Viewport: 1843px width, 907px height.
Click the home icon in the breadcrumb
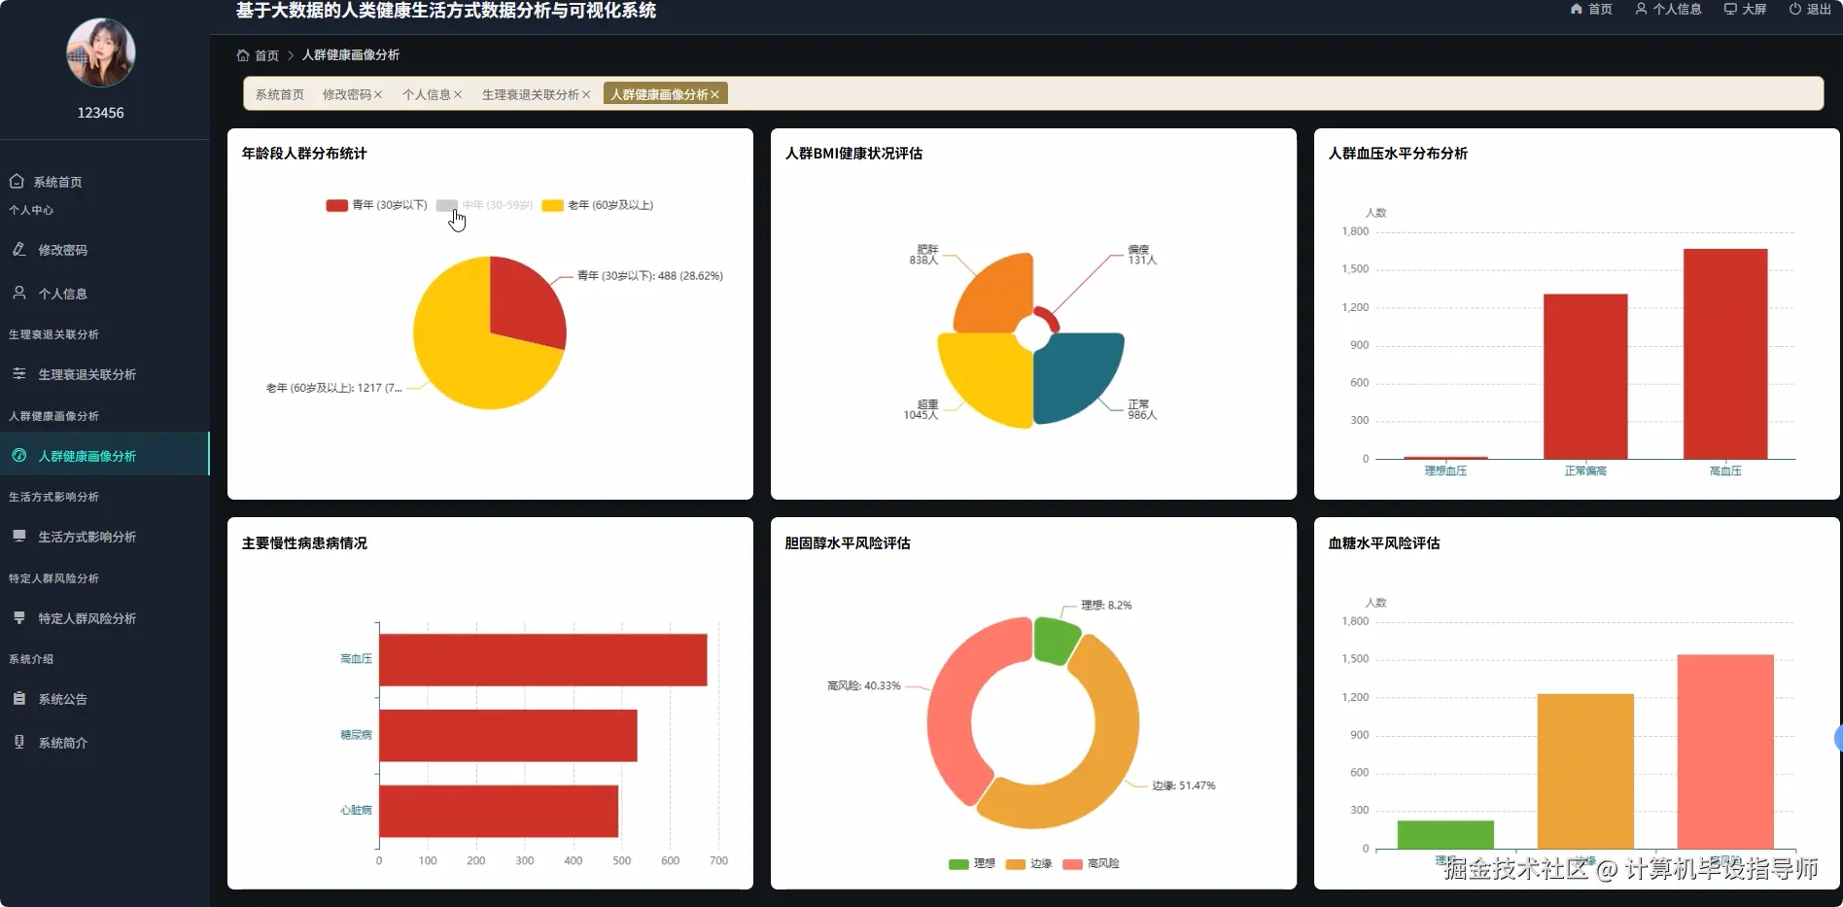(243, 55)
